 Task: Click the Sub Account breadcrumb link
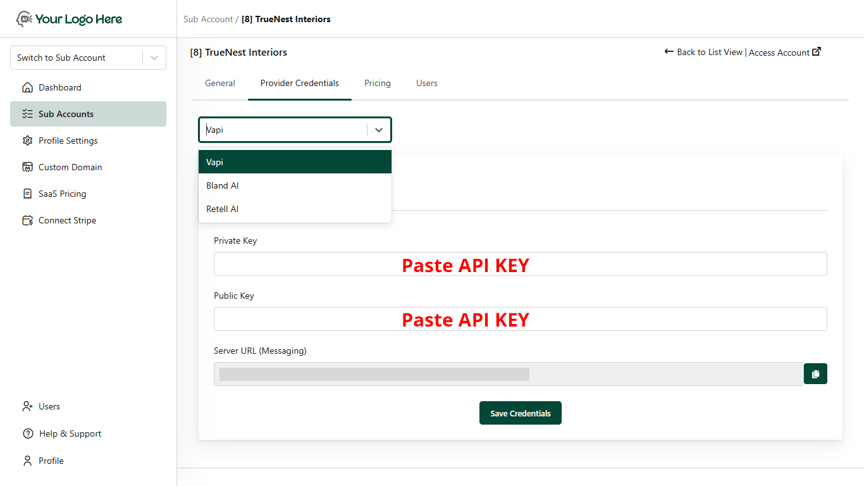point(208,19)
